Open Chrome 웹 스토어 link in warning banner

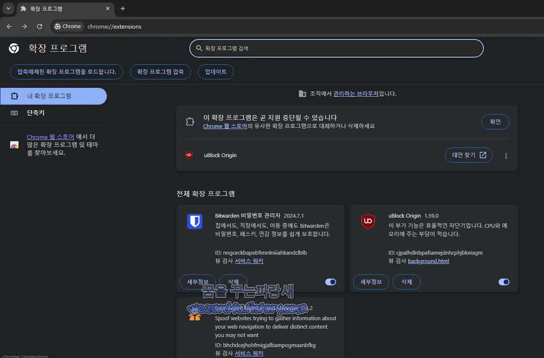[225, 126]
